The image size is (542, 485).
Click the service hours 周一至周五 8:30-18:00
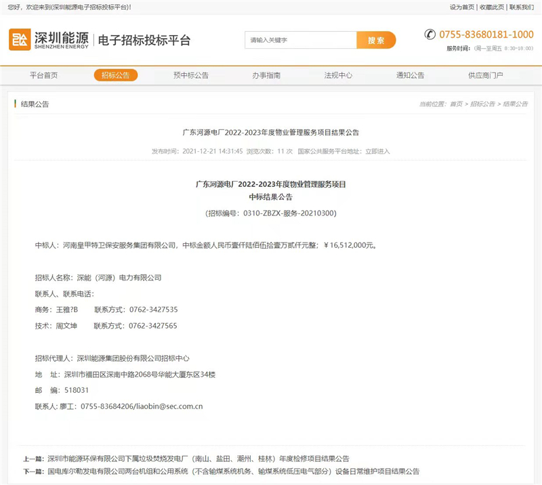point(504,48)
